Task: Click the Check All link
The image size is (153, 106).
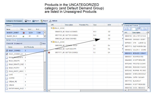Action: [9, 44]
